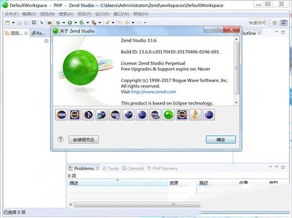Image resolution: width=292 pixels, height=218 pixels.
Task: Expand the Debug dropdown arrow
Action: click(x=64, y=23)
